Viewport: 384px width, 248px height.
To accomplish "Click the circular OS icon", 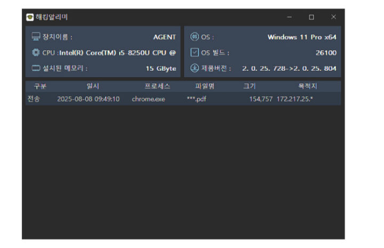I will [195, 37].
